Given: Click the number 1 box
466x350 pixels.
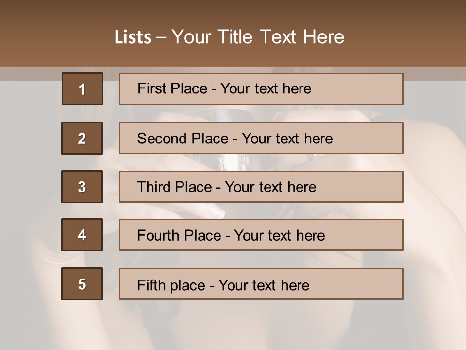Looking at the screenshot, I should 83,89.
